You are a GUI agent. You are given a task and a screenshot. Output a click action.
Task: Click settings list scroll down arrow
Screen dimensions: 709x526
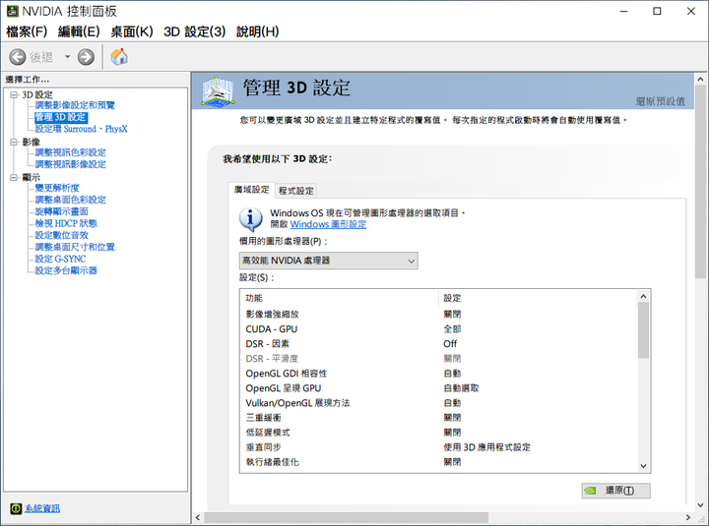(643, 466)
